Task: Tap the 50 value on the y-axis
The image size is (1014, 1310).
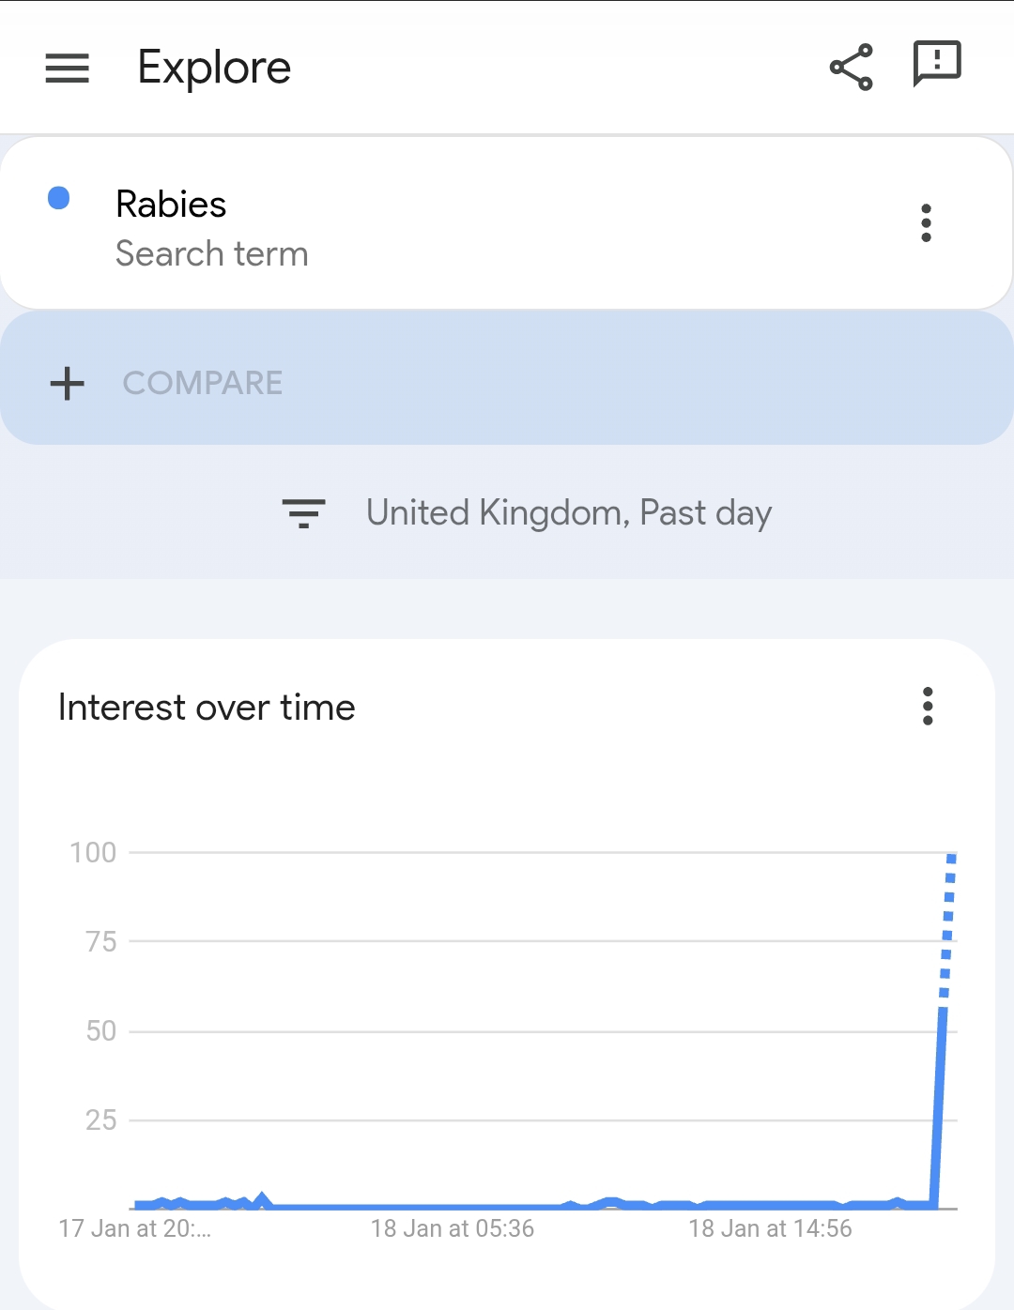Action: (100, 1030)
